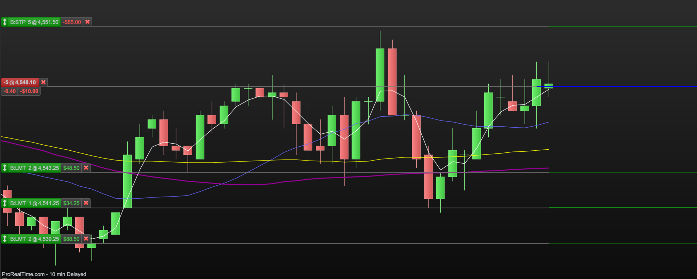
Task: Click the -$85.00 value on the stop order
Action: (72, 22)
